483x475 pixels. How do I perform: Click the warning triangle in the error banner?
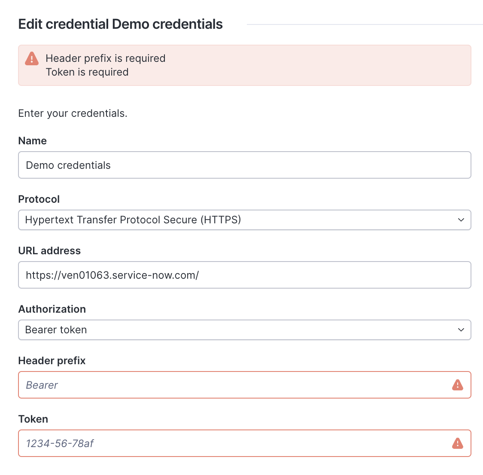[x=32, y=59]
